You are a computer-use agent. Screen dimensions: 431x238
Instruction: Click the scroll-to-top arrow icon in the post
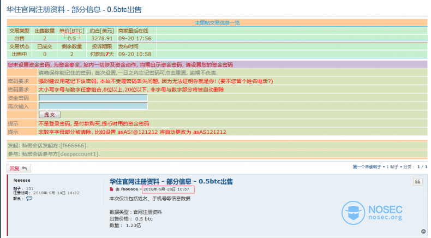coord(423,231)
